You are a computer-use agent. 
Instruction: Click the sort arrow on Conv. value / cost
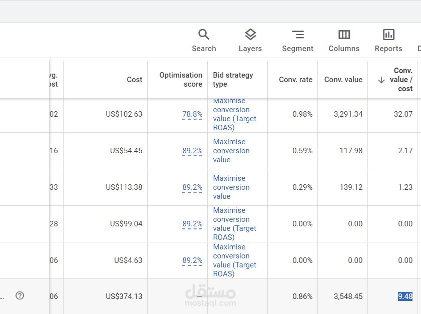(381, 80)
